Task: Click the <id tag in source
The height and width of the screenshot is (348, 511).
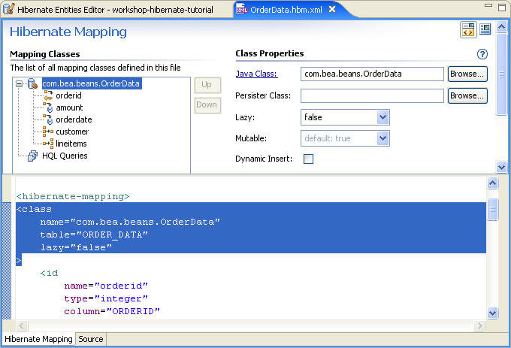Action: [x=49, y=273]
